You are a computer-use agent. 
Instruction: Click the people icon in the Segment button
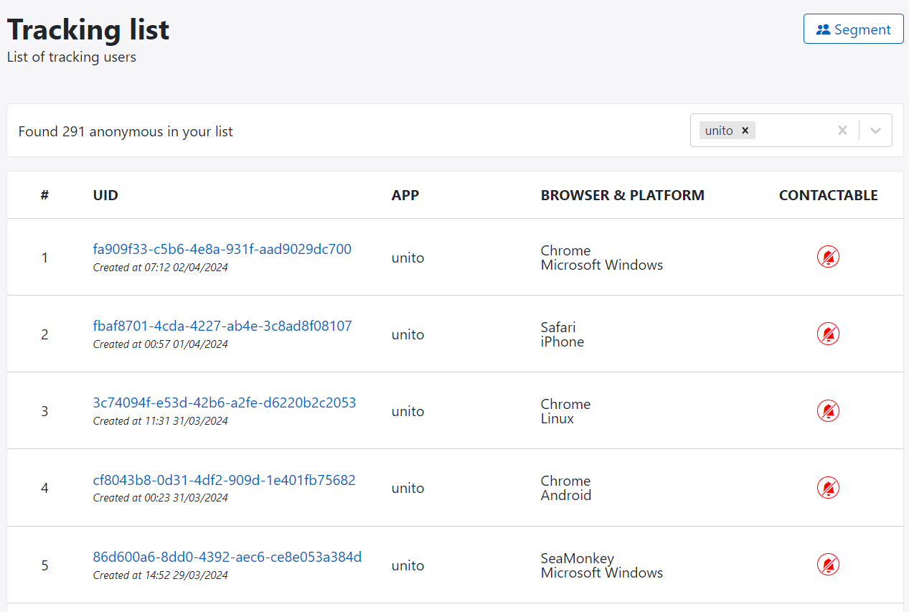click(x=823, y=29)
